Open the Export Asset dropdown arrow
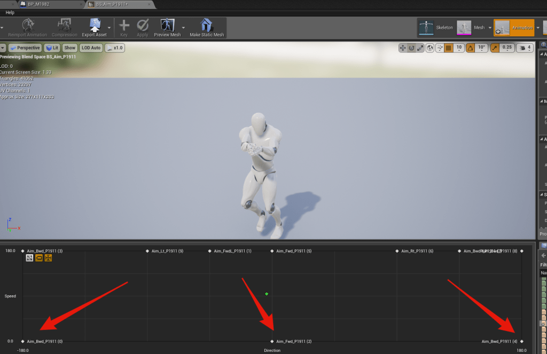This screenshot has width=547, height=354. click(x=110, y=27)
